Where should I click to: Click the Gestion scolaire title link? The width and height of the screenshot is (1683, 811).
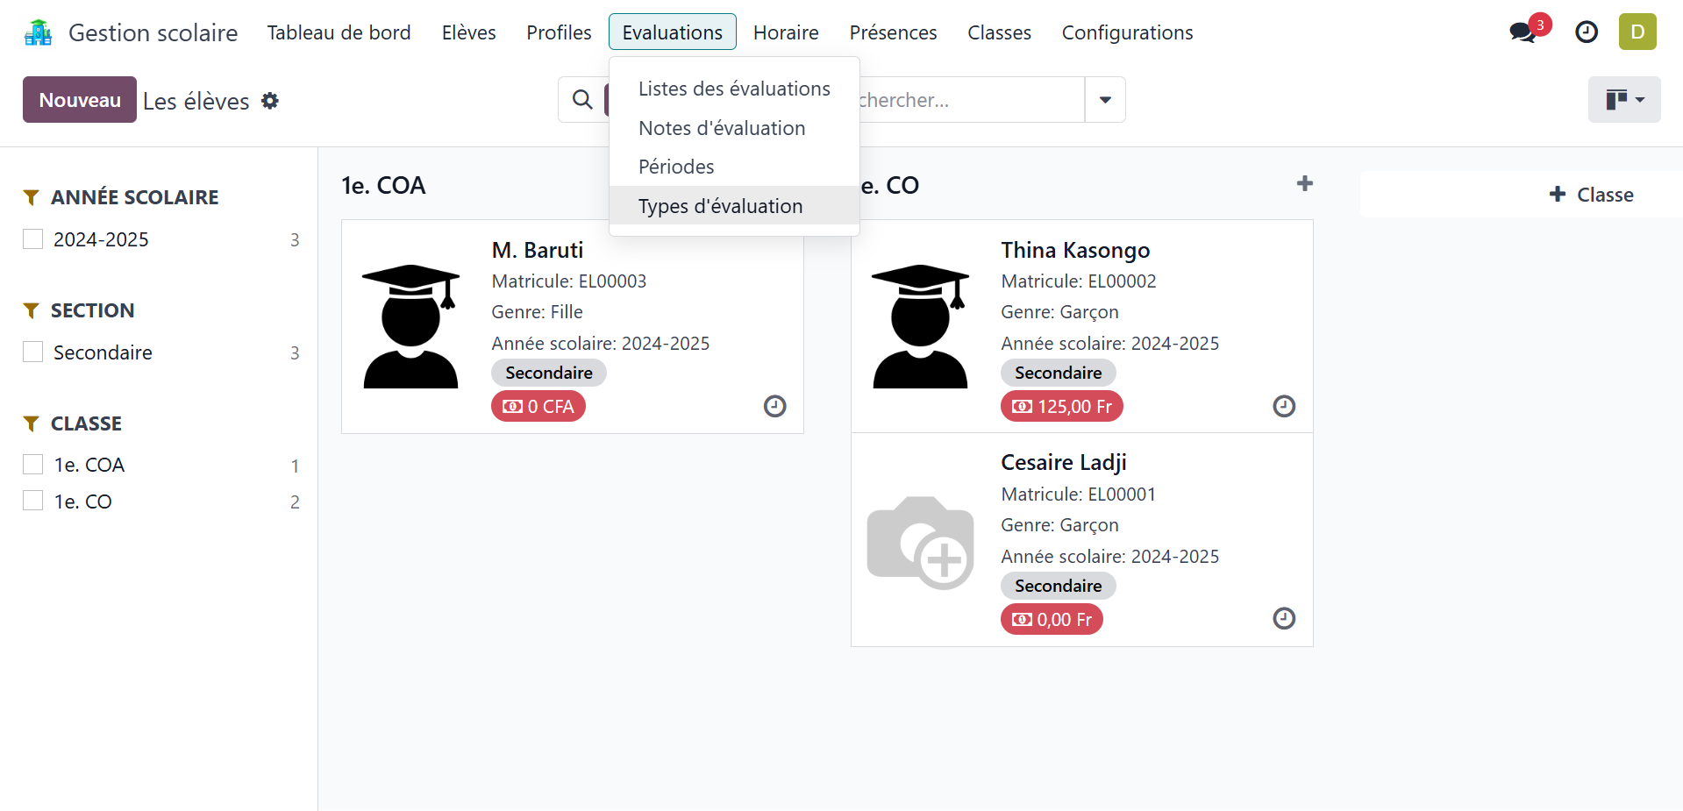(153, 32)
